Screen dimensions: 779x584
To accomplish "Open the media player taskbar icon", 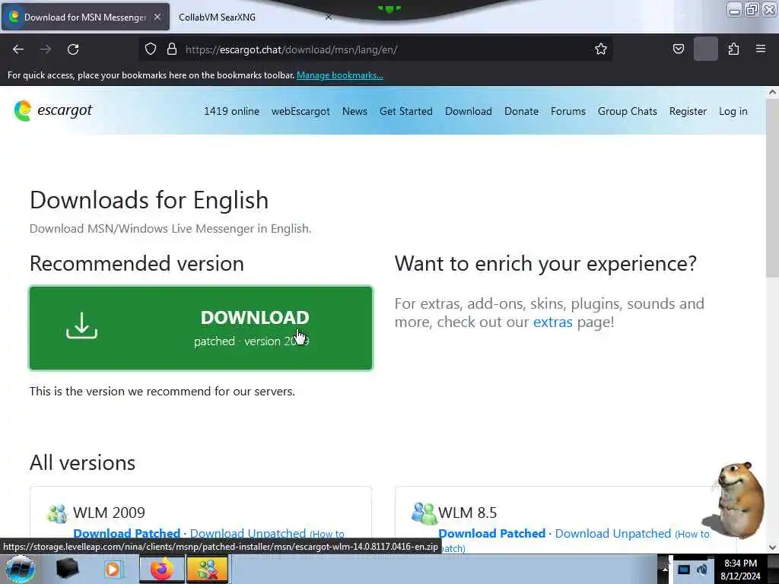I will pyautogui.click(x=113, y=569).
